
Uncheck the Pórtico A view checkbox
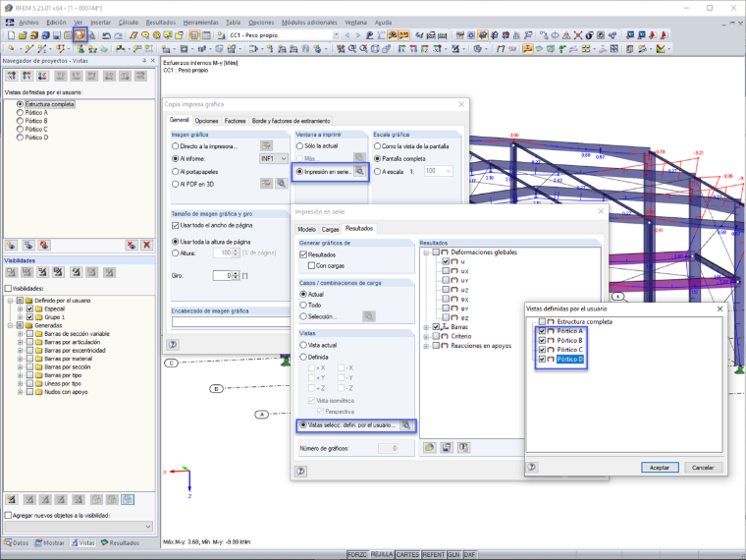click(542, 331)
